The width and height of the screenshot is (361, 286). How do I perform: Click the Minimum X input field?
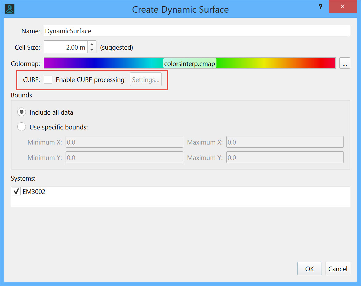[124, 142]
